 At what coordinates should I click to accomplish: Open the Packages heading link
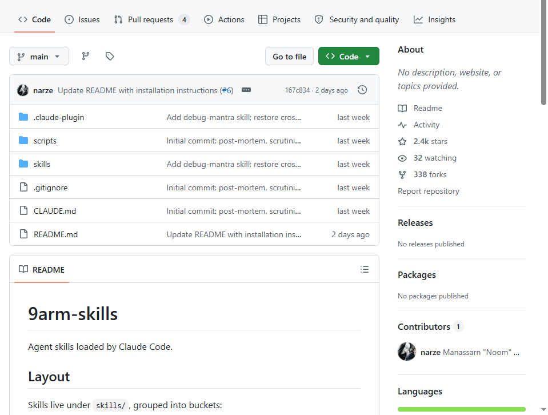pos(417,275)
